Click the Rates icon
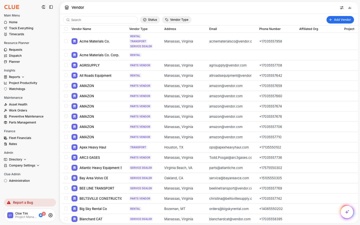This screenshot has width=360, height=225. [x=5, y=144]
